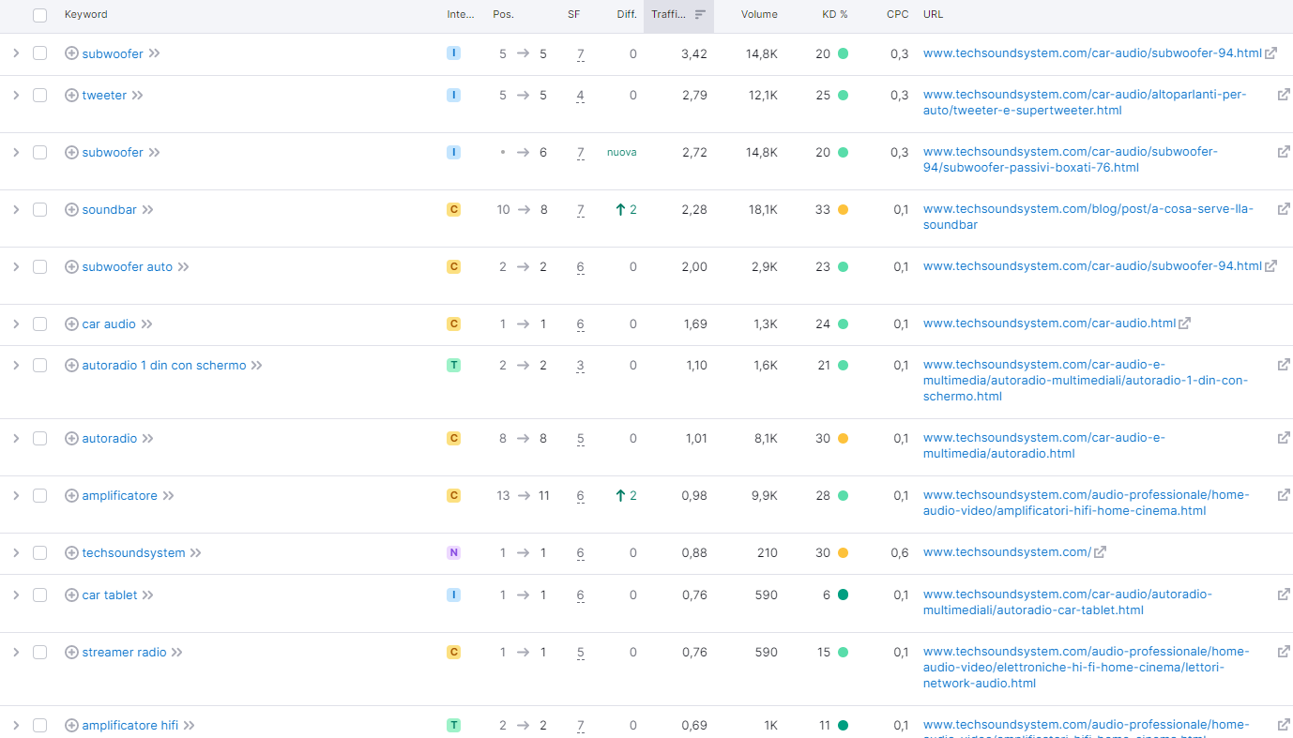Expand the amplificatore row chevron
The width and height of the screenshot is (1293, 738).
click(x=15, y=495)
